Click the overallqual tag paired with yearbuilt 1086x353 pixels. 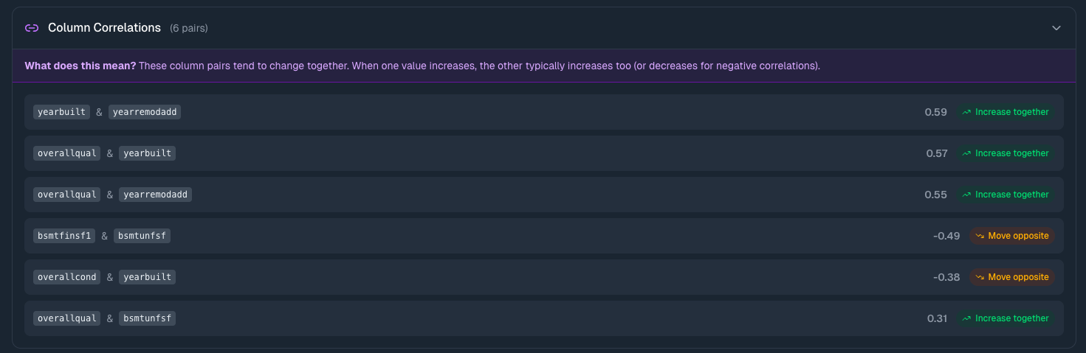point(67,153)
